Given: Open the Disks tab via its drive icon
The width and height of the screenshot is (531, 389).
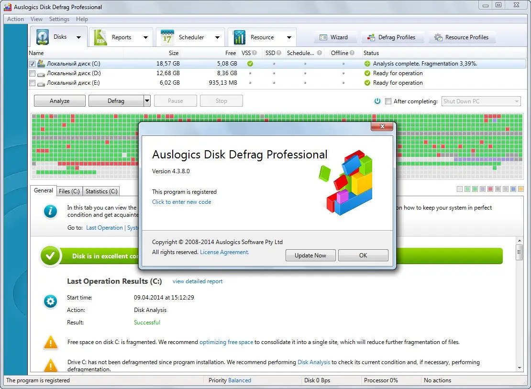Looking at the screenshot, I should pos(42,37).
